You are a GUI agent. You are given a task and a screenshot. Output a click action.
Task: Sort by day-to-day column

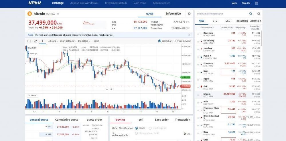(x=241, y=27)
